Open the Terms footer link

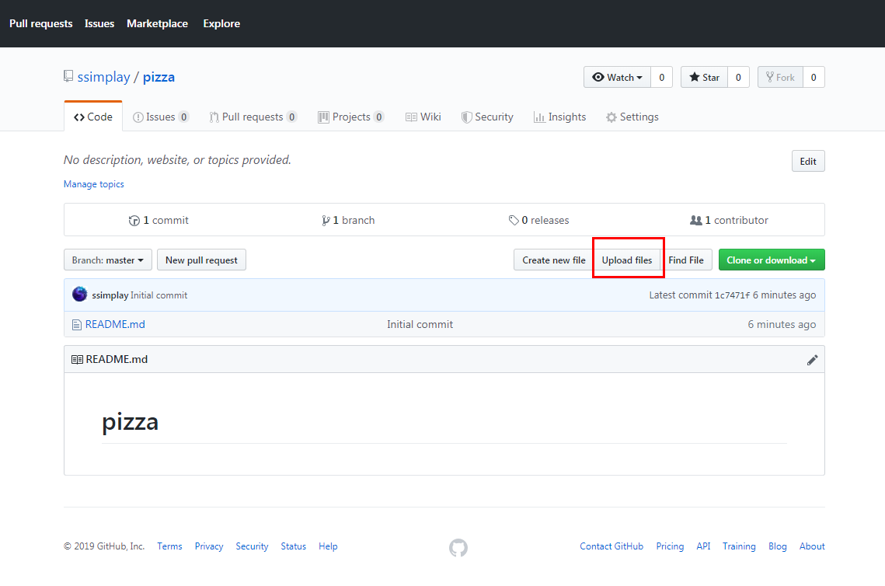pyautogui.click(x=169, y=546)
